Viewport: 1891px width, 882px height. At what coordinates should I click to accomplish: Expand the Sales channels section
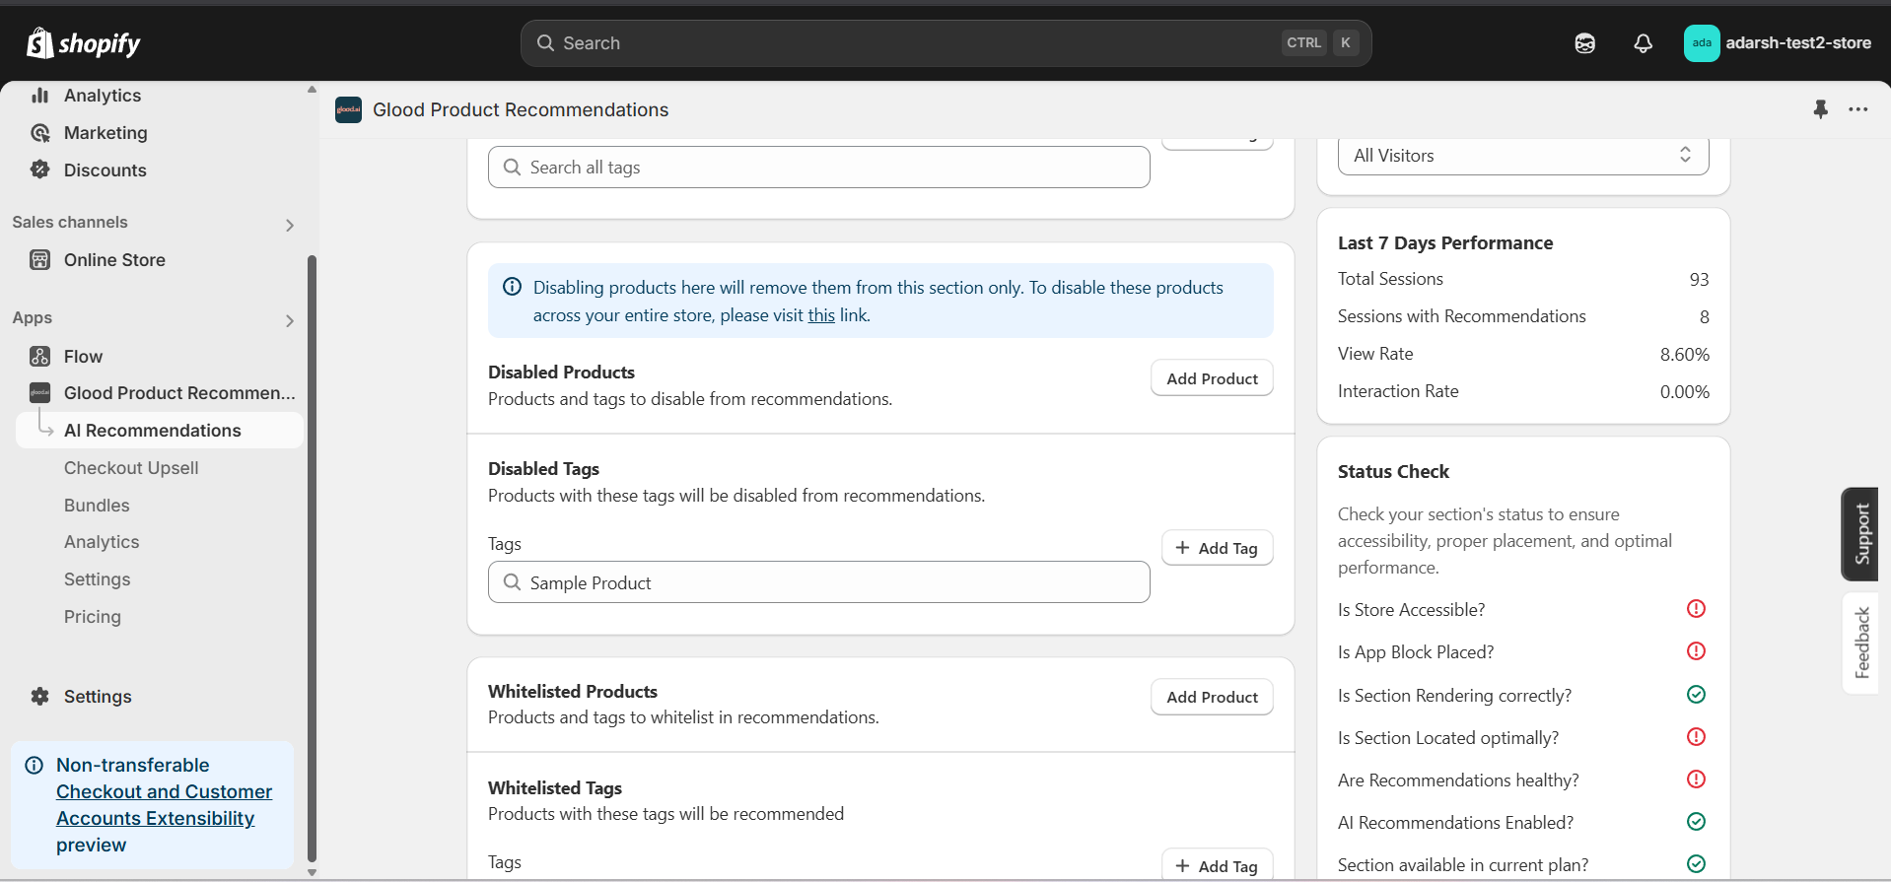pyautogui.click(x=289, y=225)
